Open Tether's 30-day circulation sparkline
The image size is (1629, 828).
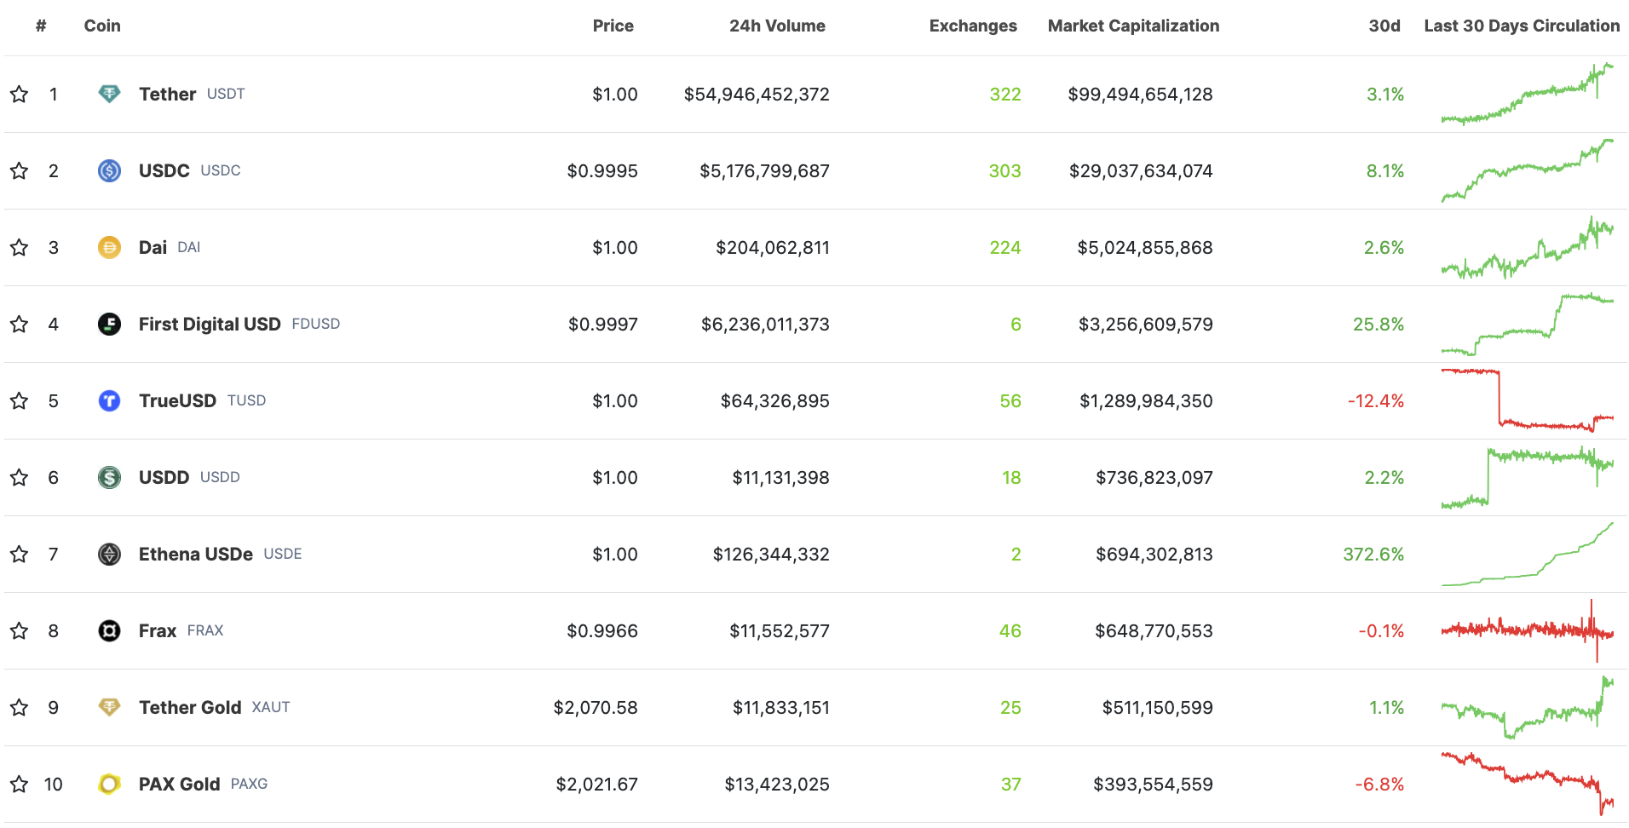[x=1528, y=94]
